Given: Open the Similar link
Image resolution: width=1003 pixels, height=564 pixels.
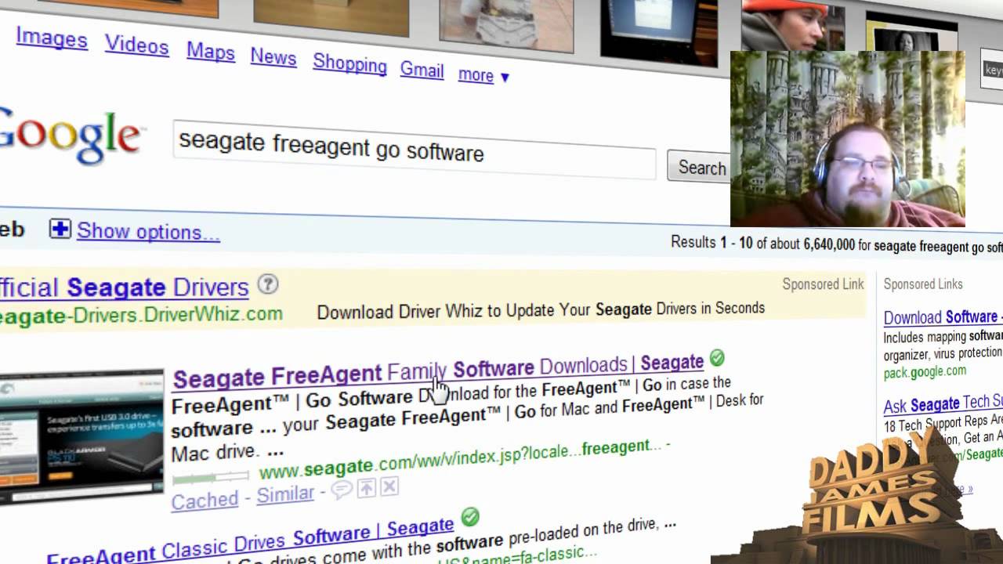Looking at the screenshot, I should (285, 494).
